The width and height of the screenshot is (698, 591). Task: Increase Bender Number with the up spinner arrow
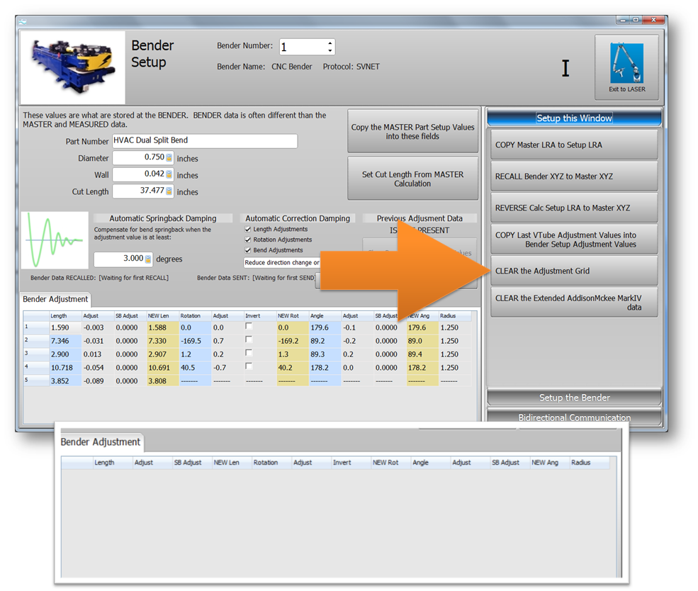(x=330, y=43)
